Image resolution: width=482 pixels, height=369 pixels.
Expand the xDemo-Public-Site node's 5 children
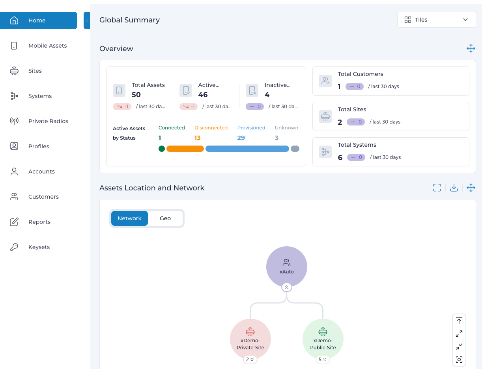323,360
